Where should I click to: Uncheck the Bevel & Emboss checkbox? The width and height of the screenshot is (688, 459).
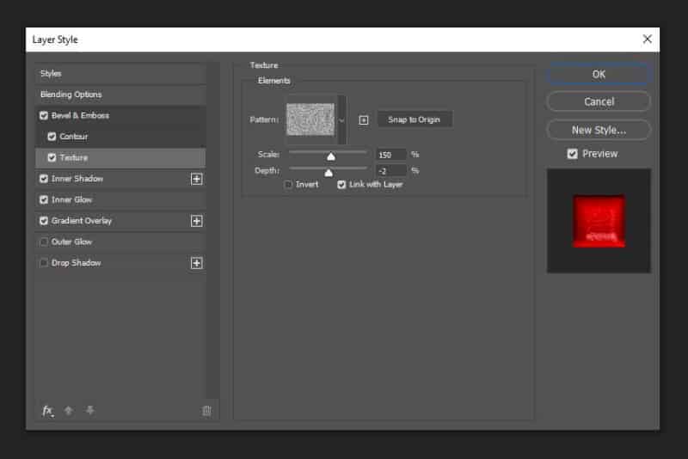(x=44, y=116)
